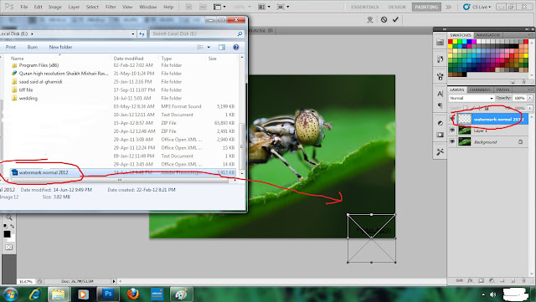Image resolution: width=536 pixels, height=302 pixels.
Task: Swap foreground and background colors icon
Action: click(x=12, y=226)
